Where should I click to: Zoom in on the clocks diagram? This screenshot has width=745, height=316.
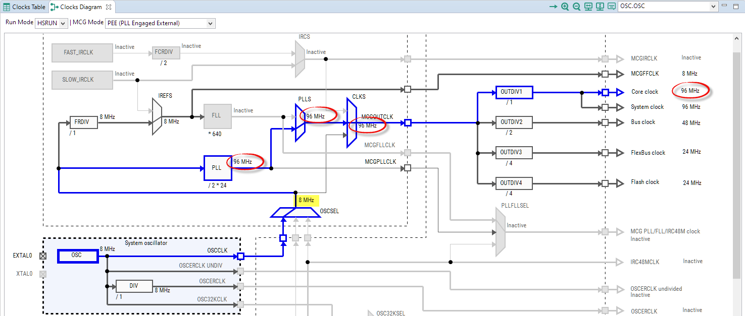(565, 7)
